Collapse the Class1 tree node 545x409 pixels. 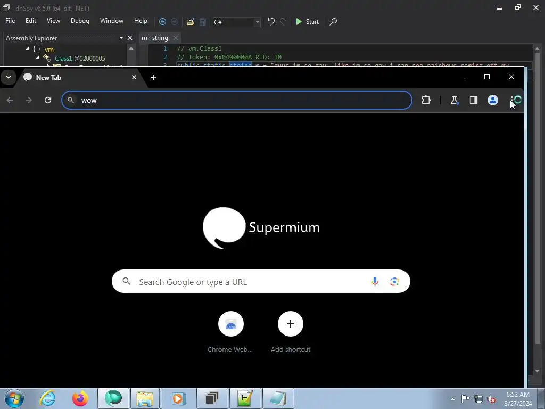click(38, 58)
